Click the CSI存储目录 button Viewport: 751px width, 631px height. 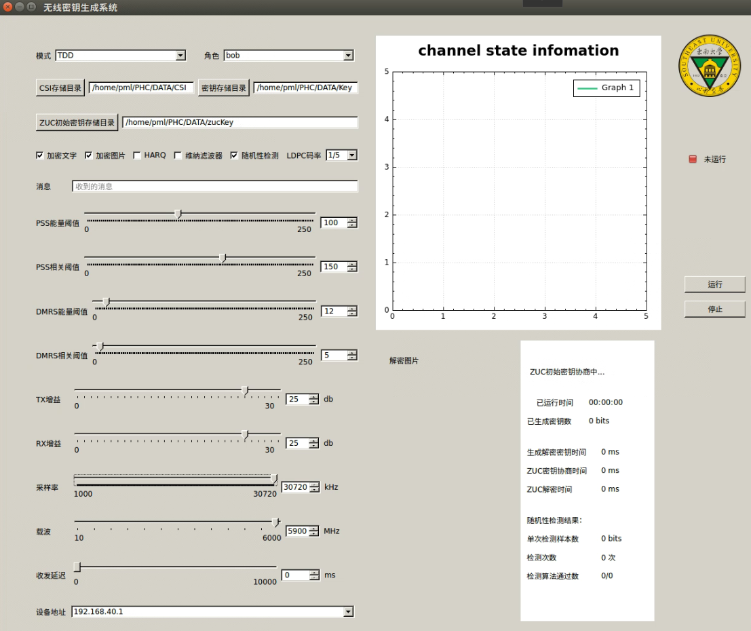[x=60, y=88]
